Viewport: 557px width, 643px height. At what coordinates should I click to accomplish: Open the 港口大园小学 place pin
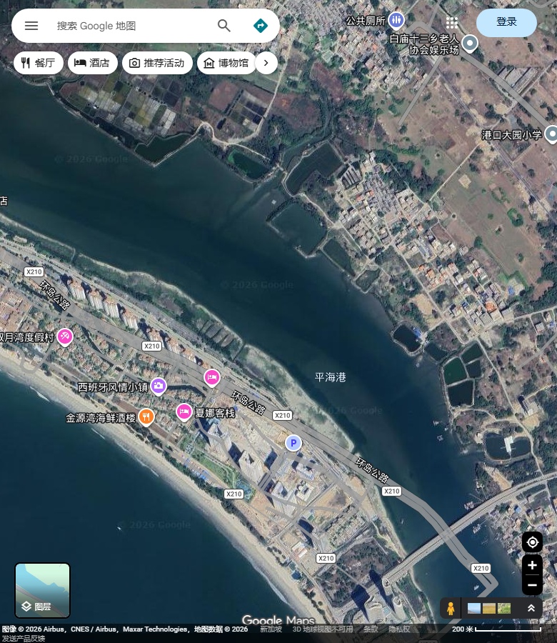point(552,134)
